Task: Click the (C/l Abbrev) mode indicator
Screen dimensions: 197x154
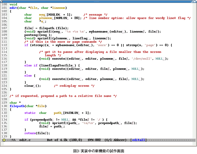Action: tap(115, 140)
